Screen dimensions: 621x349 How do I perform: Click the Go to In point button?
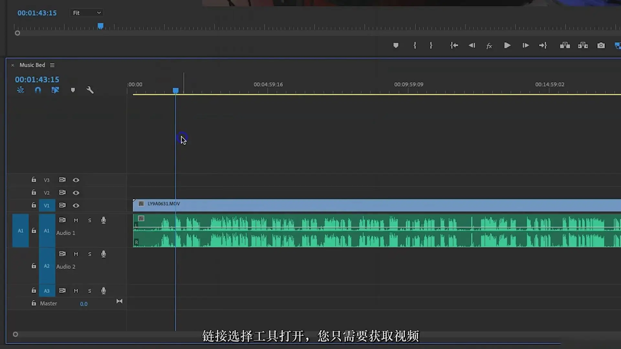click(454, 46)
